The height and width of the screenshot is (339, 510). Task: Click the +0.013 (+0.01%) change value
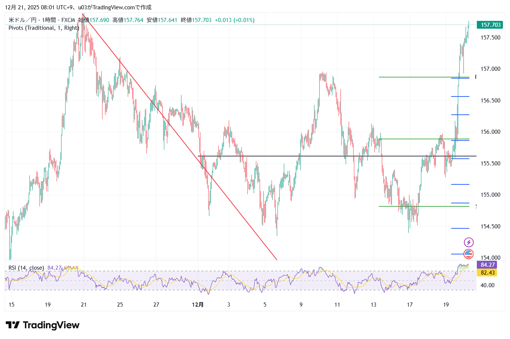(234, 20)
